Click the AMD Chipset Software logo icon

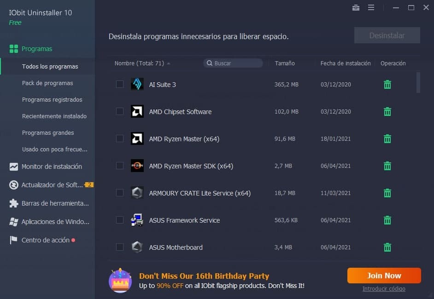(137, 111)
